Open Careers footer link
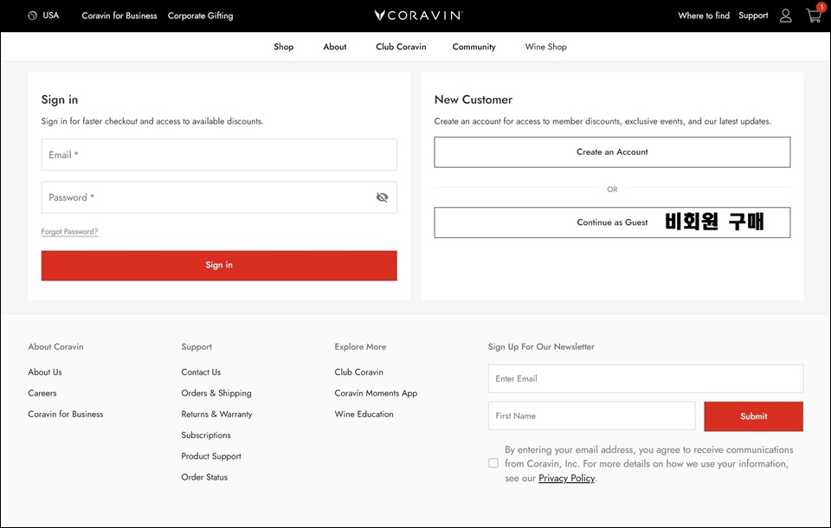Image resolution: width=831 pixels, height=528 pixels. [x=42, y=393]
